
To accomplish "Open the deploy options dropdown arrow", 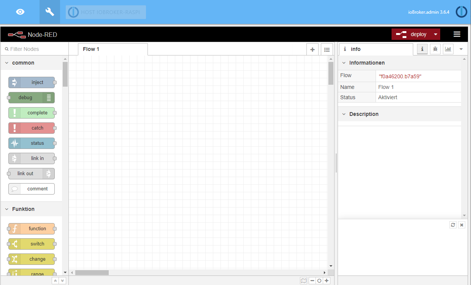I will (x=436, y=34).
